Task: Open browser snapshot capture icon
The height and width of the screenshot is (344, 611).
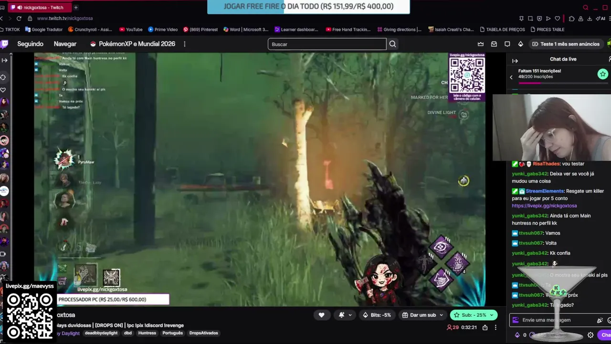Action: click(x=530, y=18)
